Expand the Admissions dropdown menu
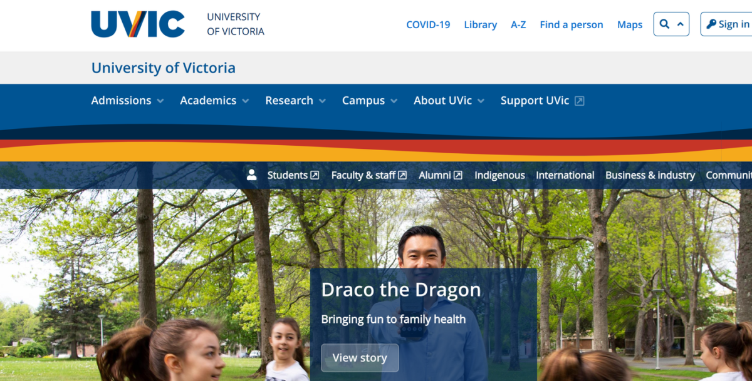Screen dimensions: 752x381 [127, 101]
